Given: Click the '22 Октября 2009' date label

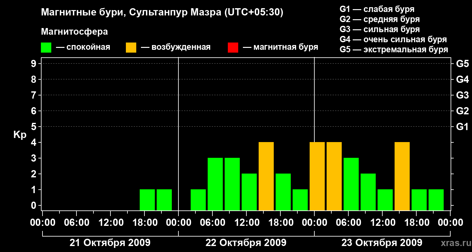Looking at the screenshot, I should (246, 243).
